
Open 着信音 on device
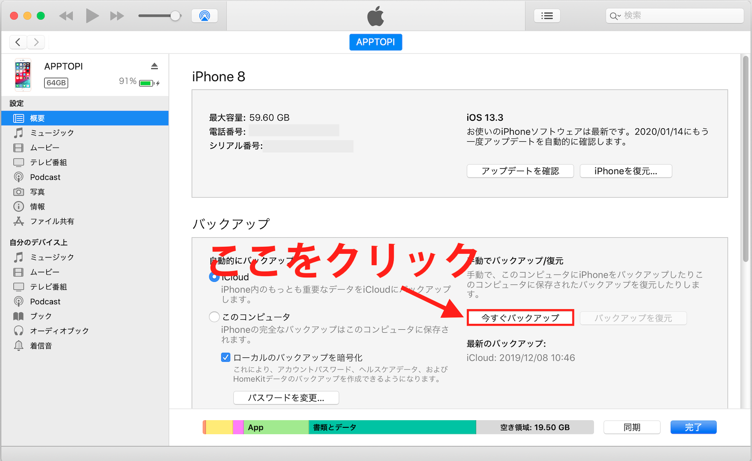[85, 346]
